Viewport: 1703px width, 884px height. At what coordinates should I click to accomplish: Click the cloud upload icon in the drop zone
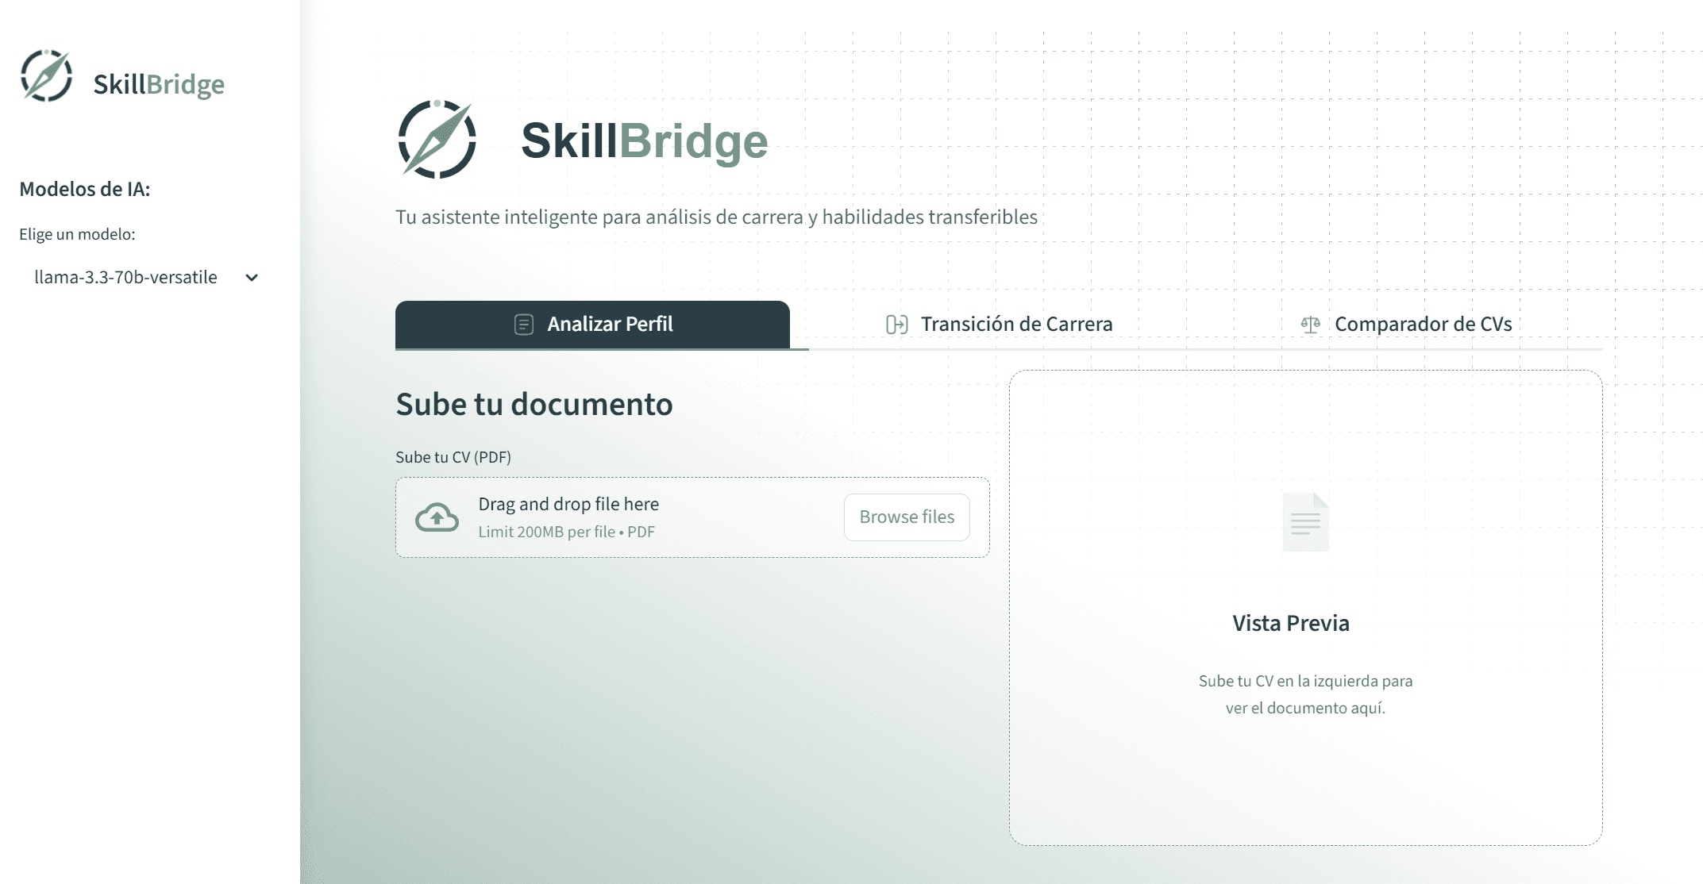[437, 517]
